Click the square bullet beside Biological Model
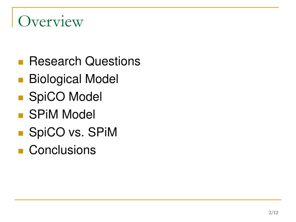The width and height of the screenshot is (296, 222). pyautogui.click(x=21, y=80)
